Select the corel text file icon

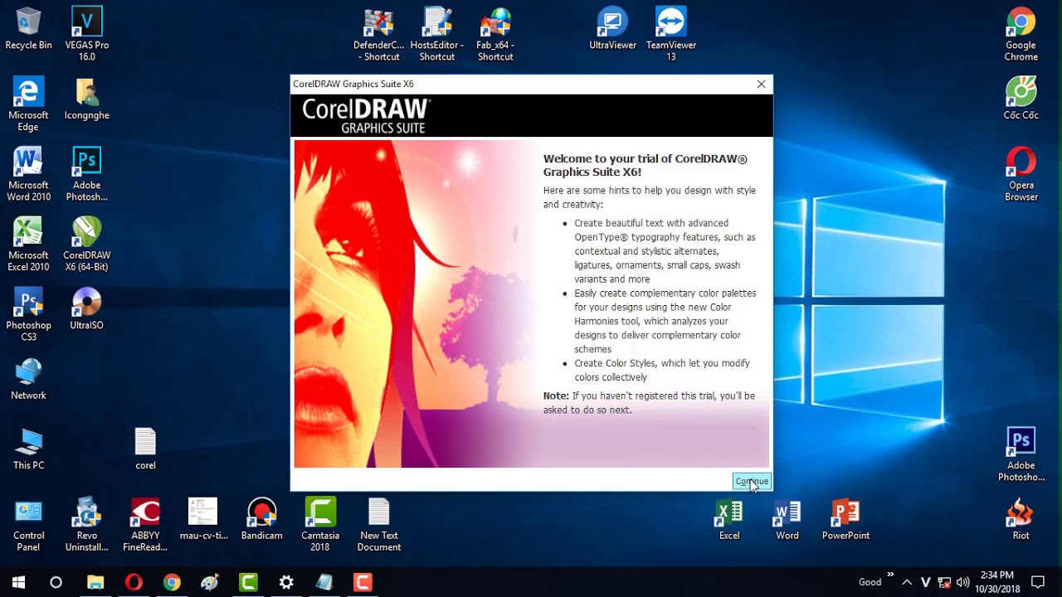click(145, 449)
